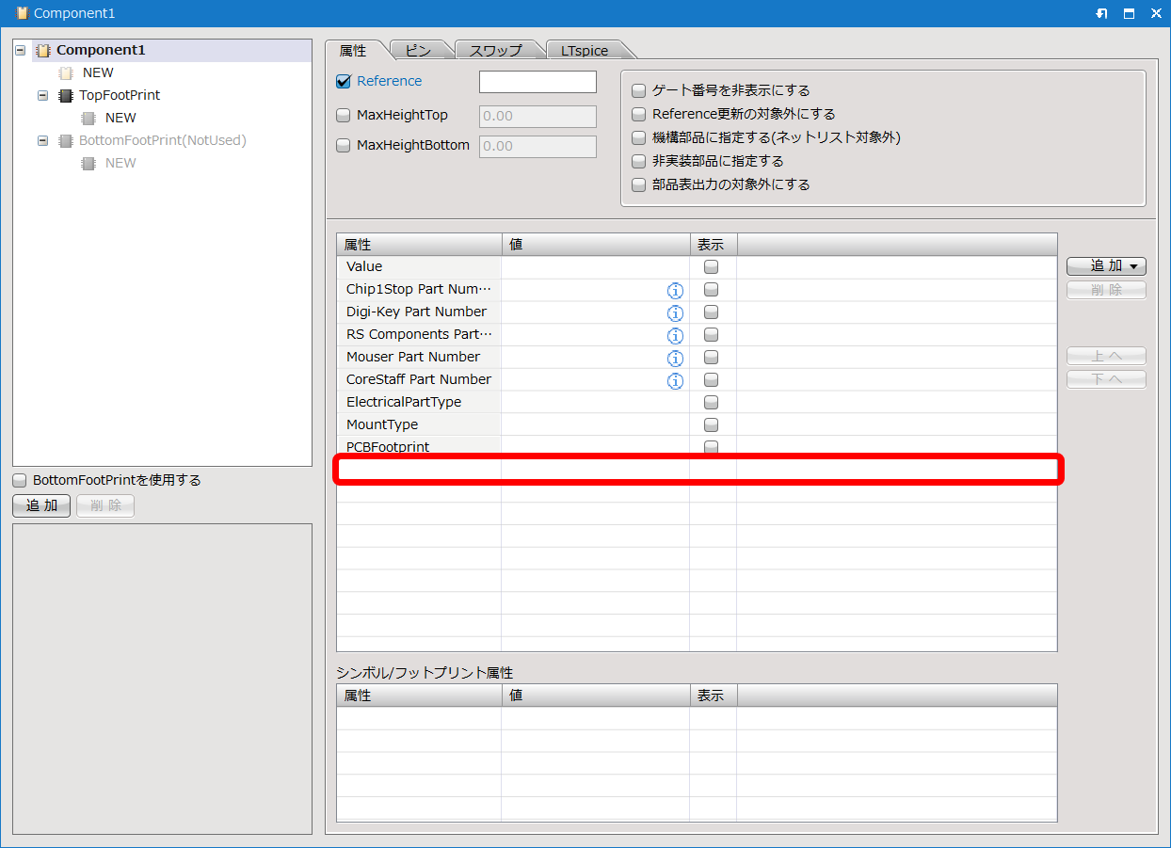
Task: Click 追加 button below the component tree
Action: [x=41, y=505]
